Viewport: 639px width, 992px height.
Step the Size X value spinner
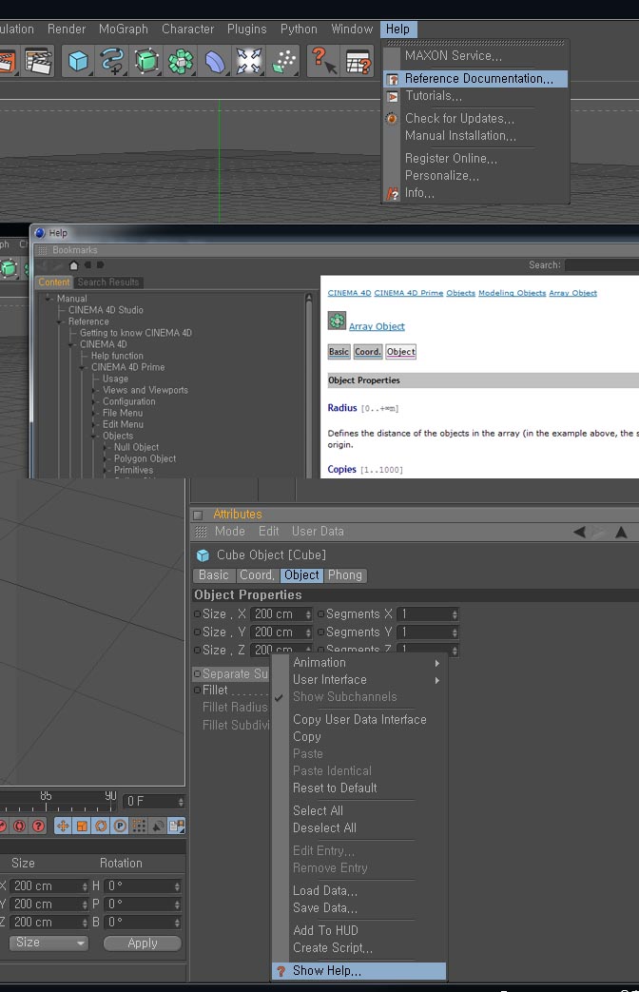click(x=308, y=614)
